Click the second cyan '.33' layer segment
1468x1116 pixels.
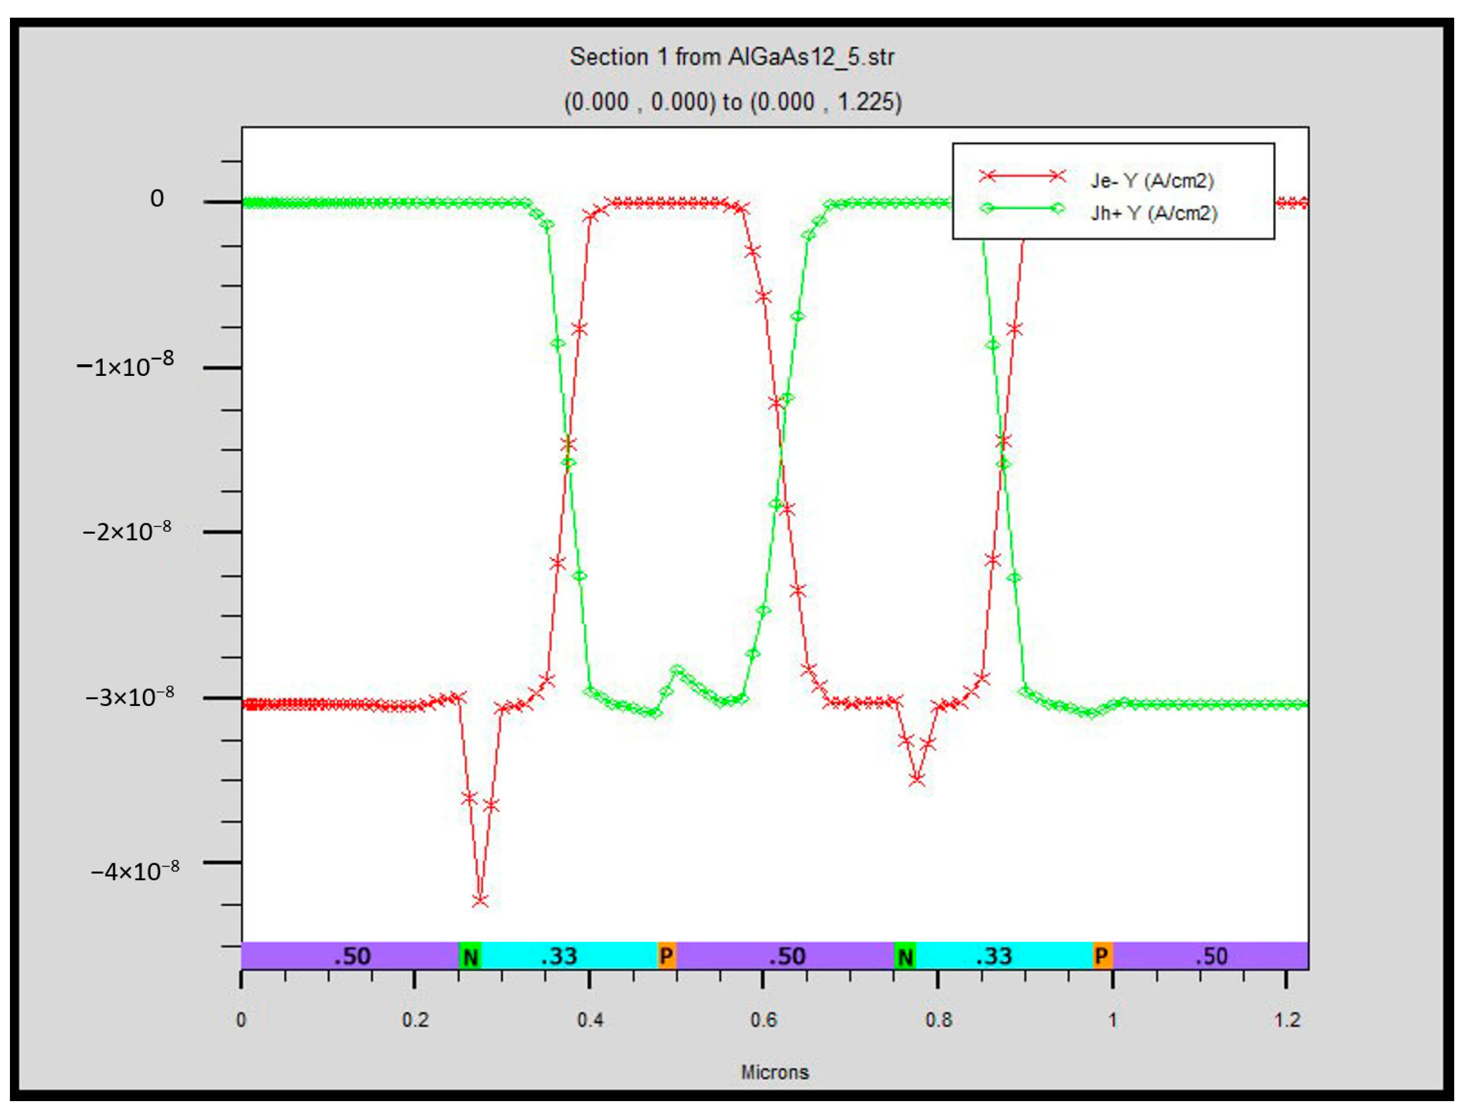coord(1004,956)
